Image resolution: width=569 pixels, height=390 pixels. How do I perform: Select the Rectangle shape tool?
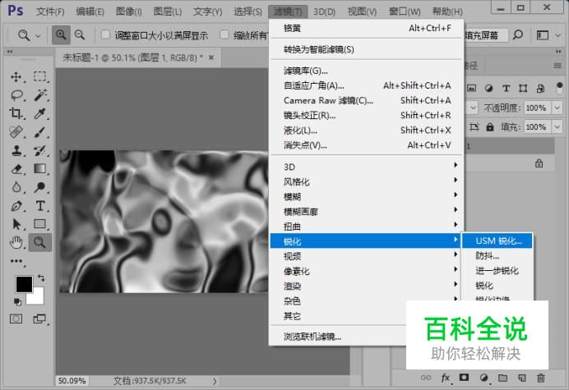point(40,224)
